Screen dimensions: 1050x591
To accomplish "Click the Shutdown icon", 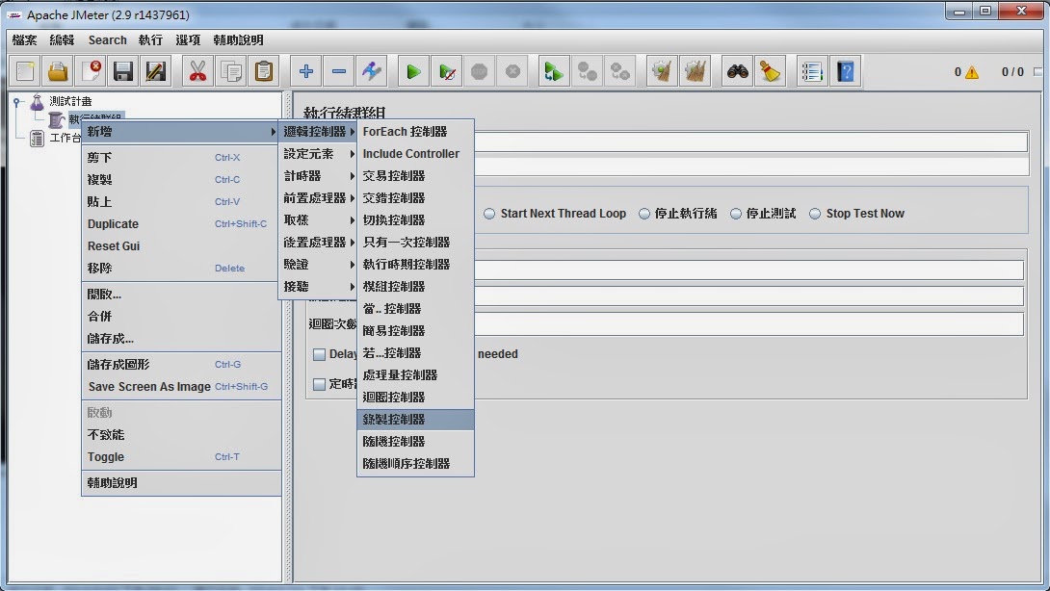I will coord(512,71).
